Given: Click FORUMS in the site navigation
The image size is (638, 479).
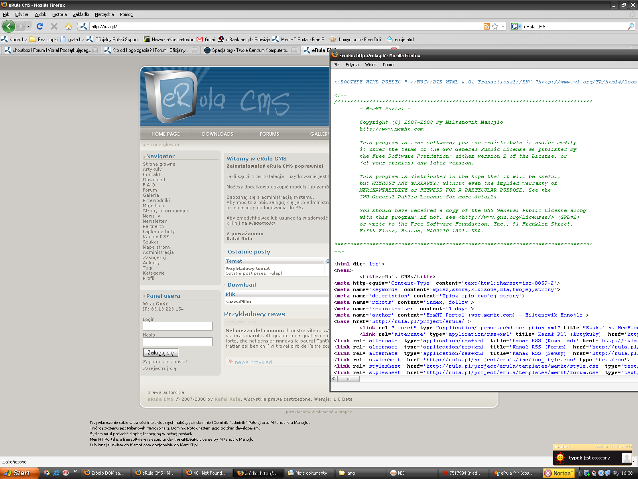Looking at the screenshot, I should coord(269,134).
